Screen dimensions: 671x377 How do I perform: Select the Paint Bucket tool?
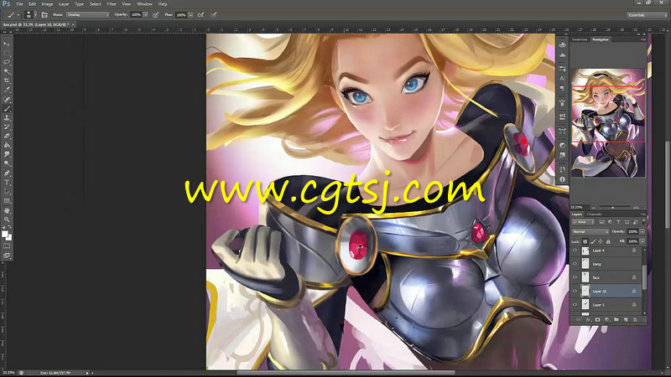click(x=7, y=145)
